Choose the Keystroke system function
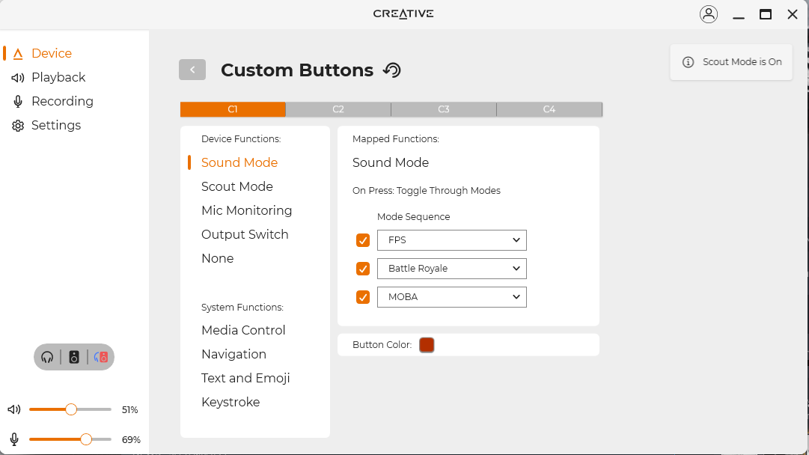 click(x=231, y=402)
